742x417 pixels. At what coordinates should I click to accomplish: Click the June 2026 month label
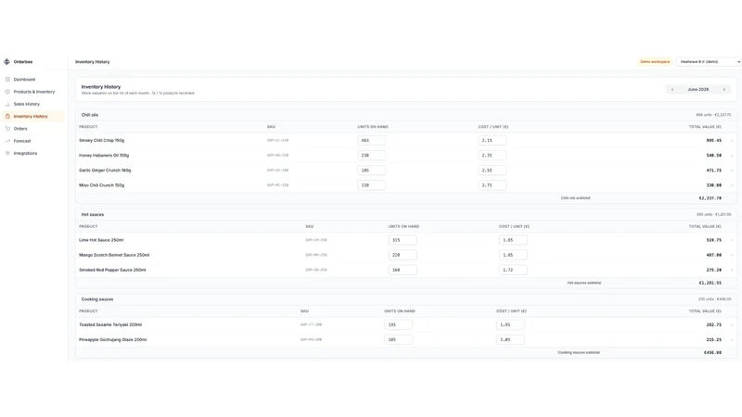coord(698,89)
